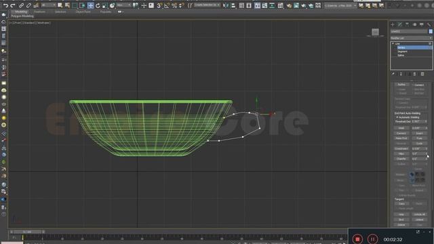
Task: Open the Modeling ribbon tab
Action: (x=21, y=12)
